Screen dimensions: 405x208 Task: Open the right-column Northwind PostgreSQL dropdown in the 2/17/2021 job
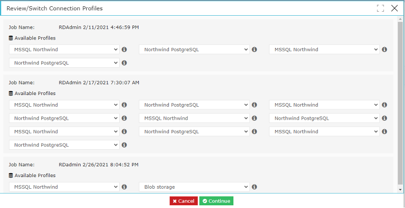pyautogui.click(x=324, y=118)
